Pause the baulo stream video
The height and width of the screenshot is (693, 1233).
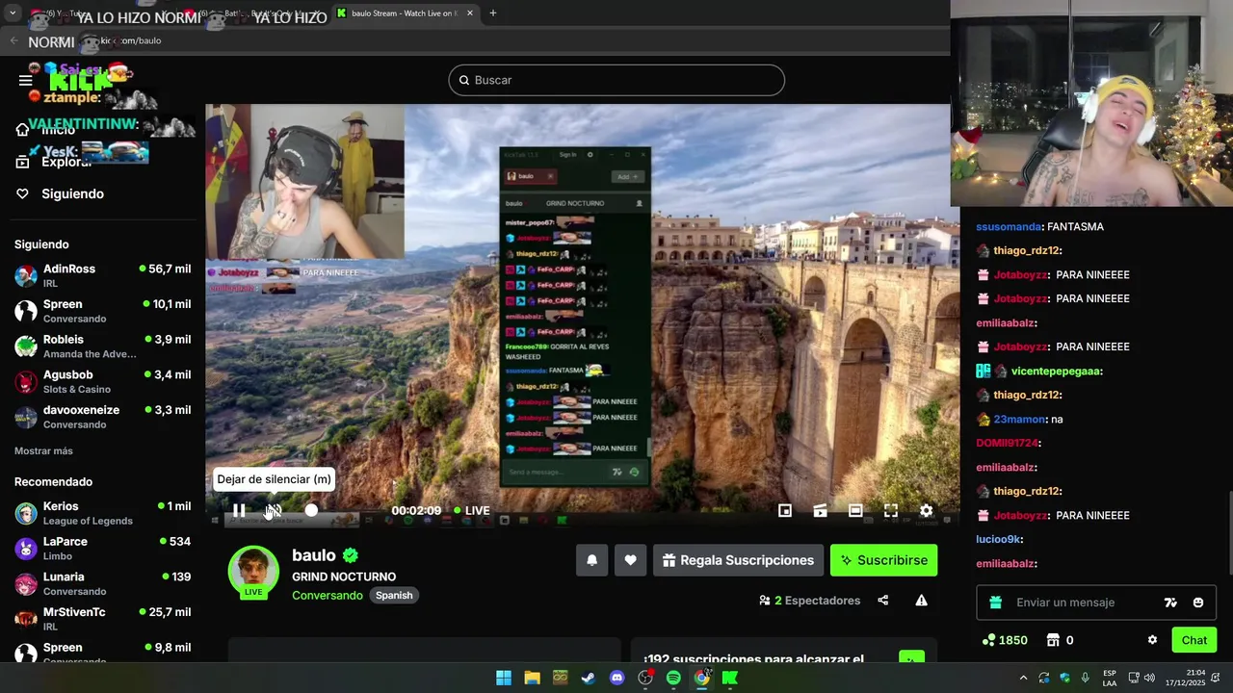point(239,511)
